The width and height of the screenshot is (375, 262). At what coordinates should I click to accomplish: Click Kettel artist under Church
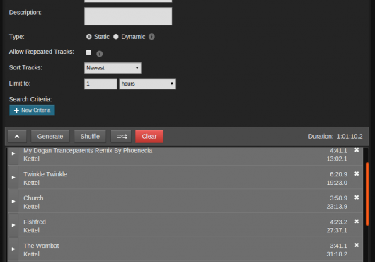pos(31,207)
